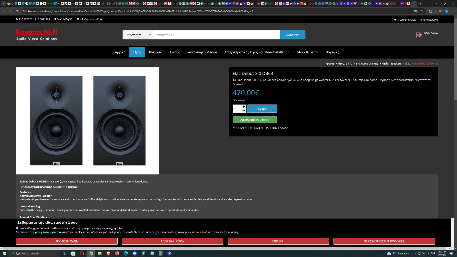Open Επαγγελματικός Ήχος - Custom Installation menu
The height and width of the screenshot is (257, 457).
coord(257,52)
